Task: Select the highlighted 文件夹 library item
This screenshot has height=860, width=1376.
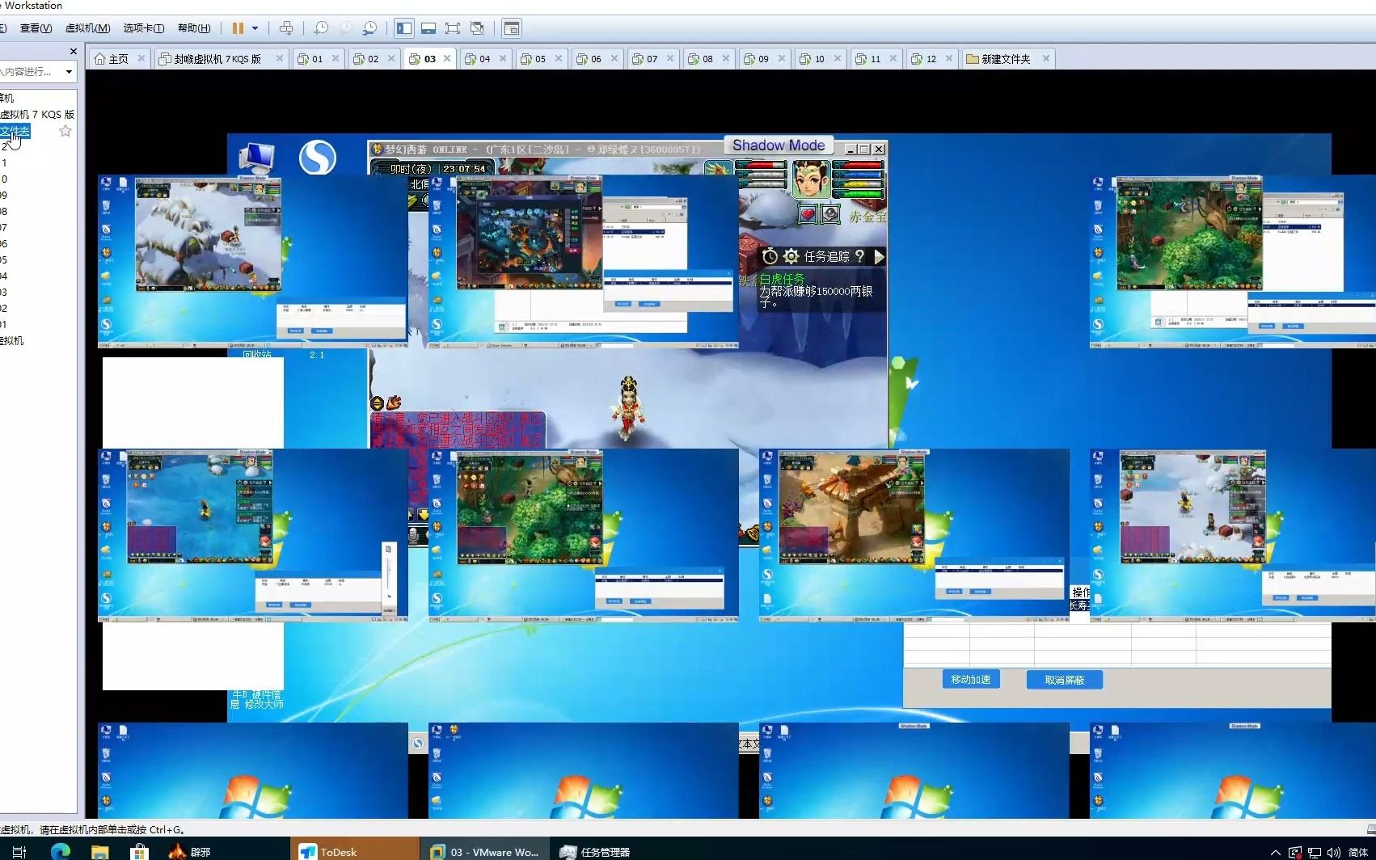Action: point(15,131)
